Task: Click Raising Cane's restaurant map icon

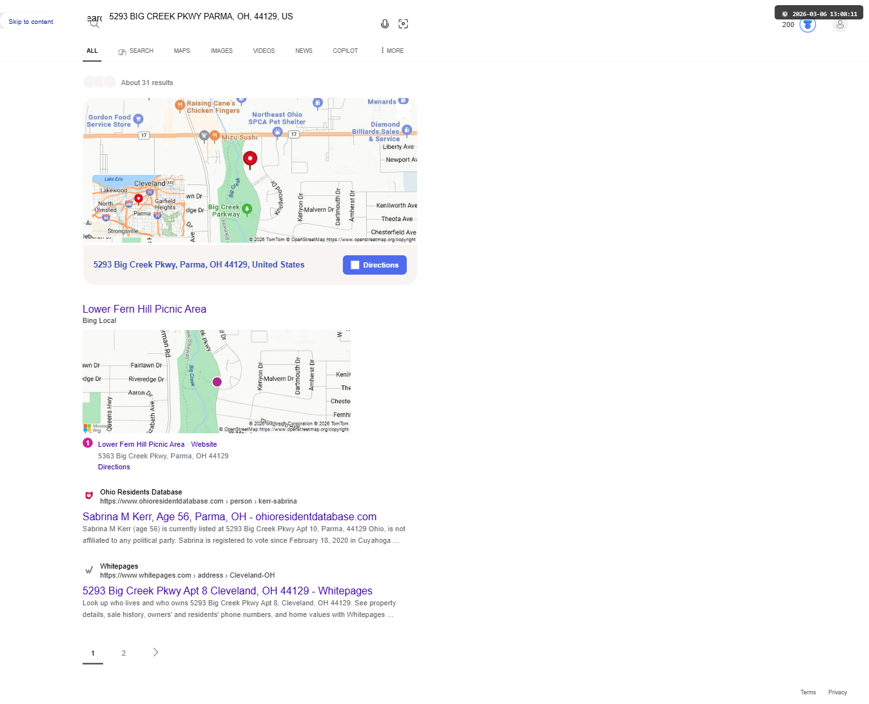Action: click(180, 105)
